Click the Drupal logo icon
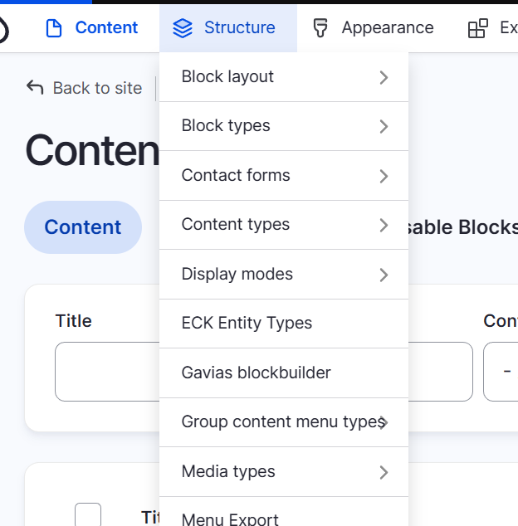 tap(2, 30)
